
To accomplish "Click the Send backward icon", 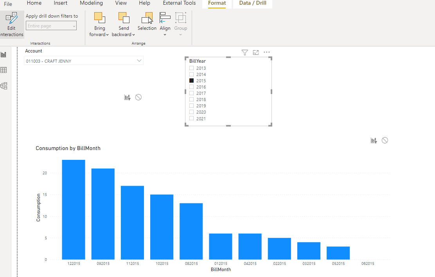I will tap(124, 18).
